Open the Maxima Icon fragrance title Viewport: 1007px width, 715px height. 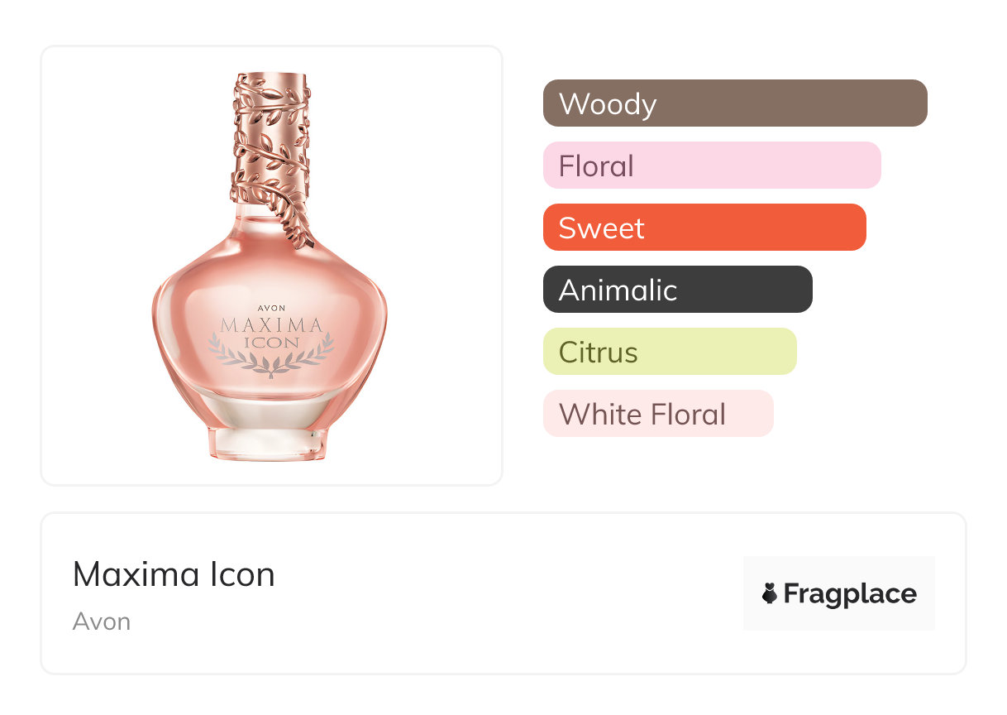tap(174, 574)
